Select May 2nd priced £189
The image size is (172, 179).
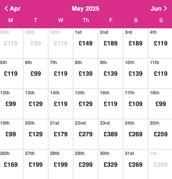tap(111, 43)
